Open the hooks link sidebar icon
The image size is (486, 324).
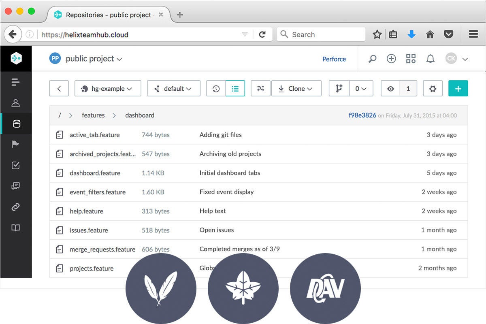pyautogui.click(x=16, y=207)
